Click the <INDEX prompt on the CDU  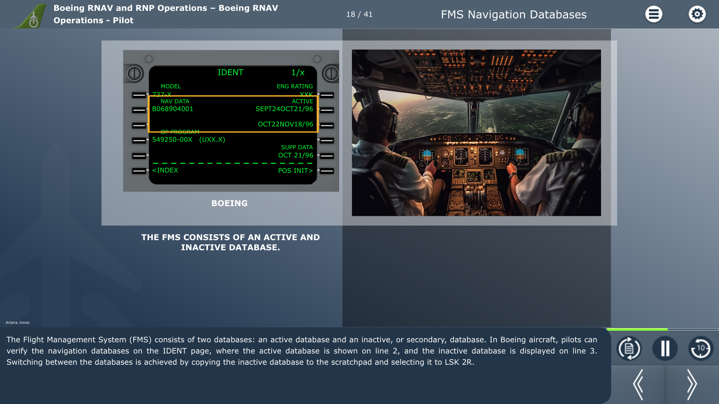point(165,170)
